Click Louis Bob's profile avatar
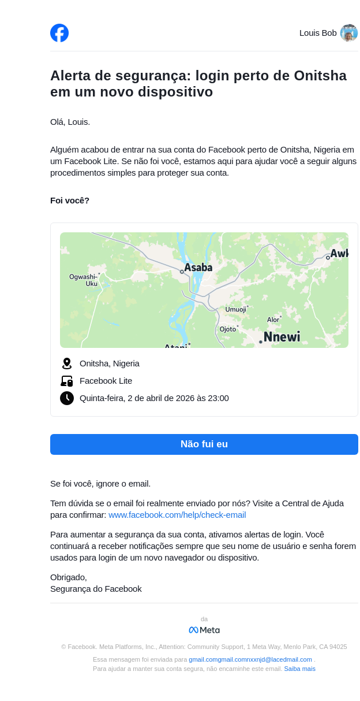 coord(348,33)
